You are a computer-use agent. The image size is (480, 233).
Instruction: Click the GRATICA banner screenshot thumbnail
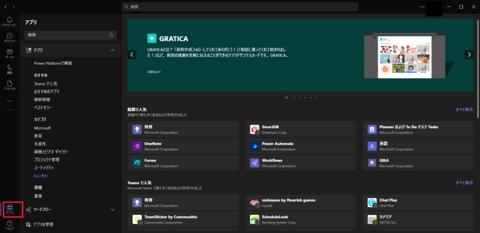coord(405,56)
